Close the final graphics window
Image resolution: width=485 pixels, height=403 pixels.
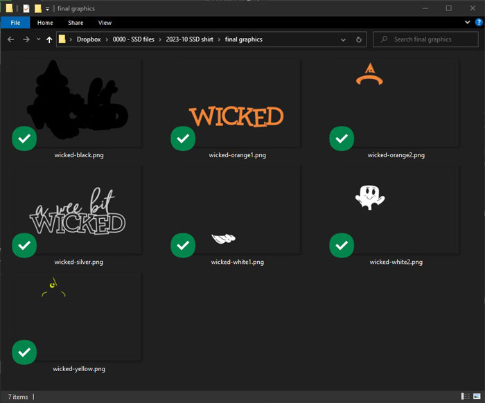(473, 8)
